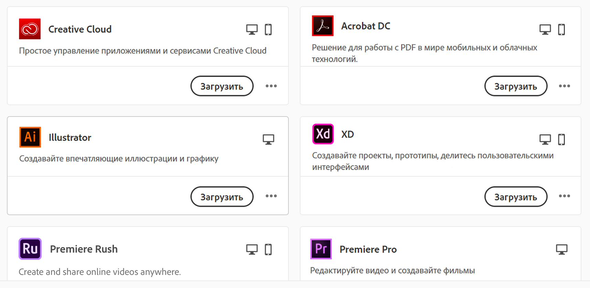The image size is (590, 288).
Task: Click the Illustrator Ai icon
Action: click(30, 137)
